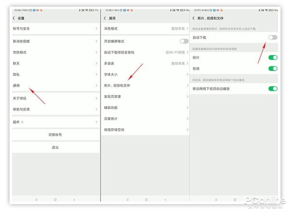Viewport: 290px width, 212px height.
Task: Open 照片、视频和文件 menu item
Action: tap(145, 86)
